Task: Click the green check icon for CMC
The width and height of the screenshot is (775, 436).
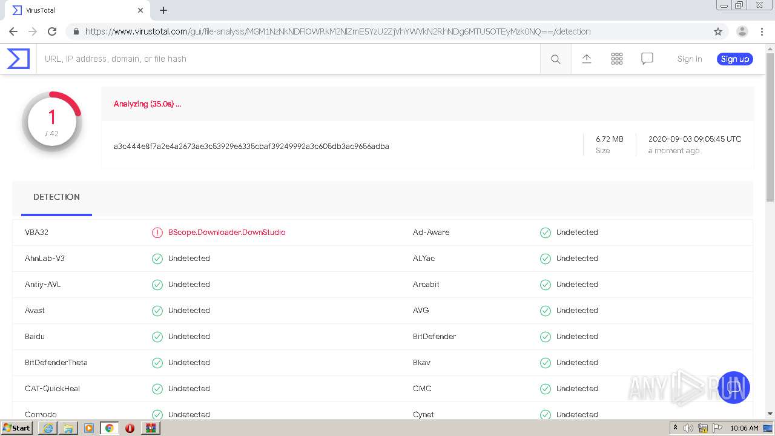Action: click(546, 389)
